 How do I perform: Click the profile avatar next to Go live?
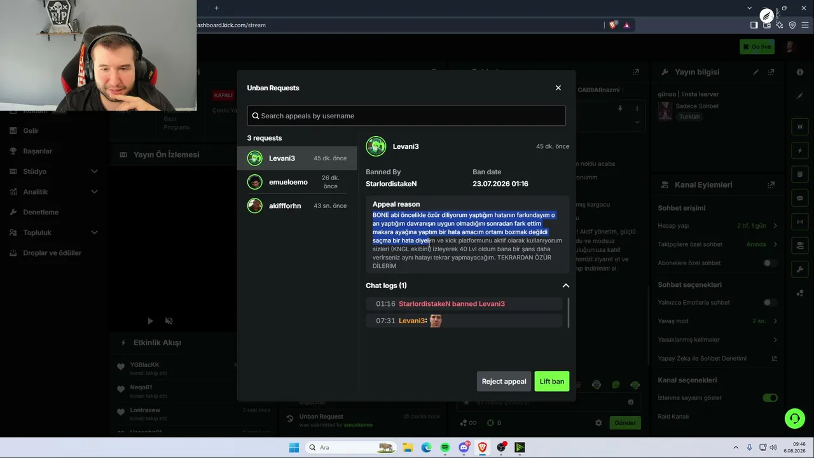tap(790, 46)
